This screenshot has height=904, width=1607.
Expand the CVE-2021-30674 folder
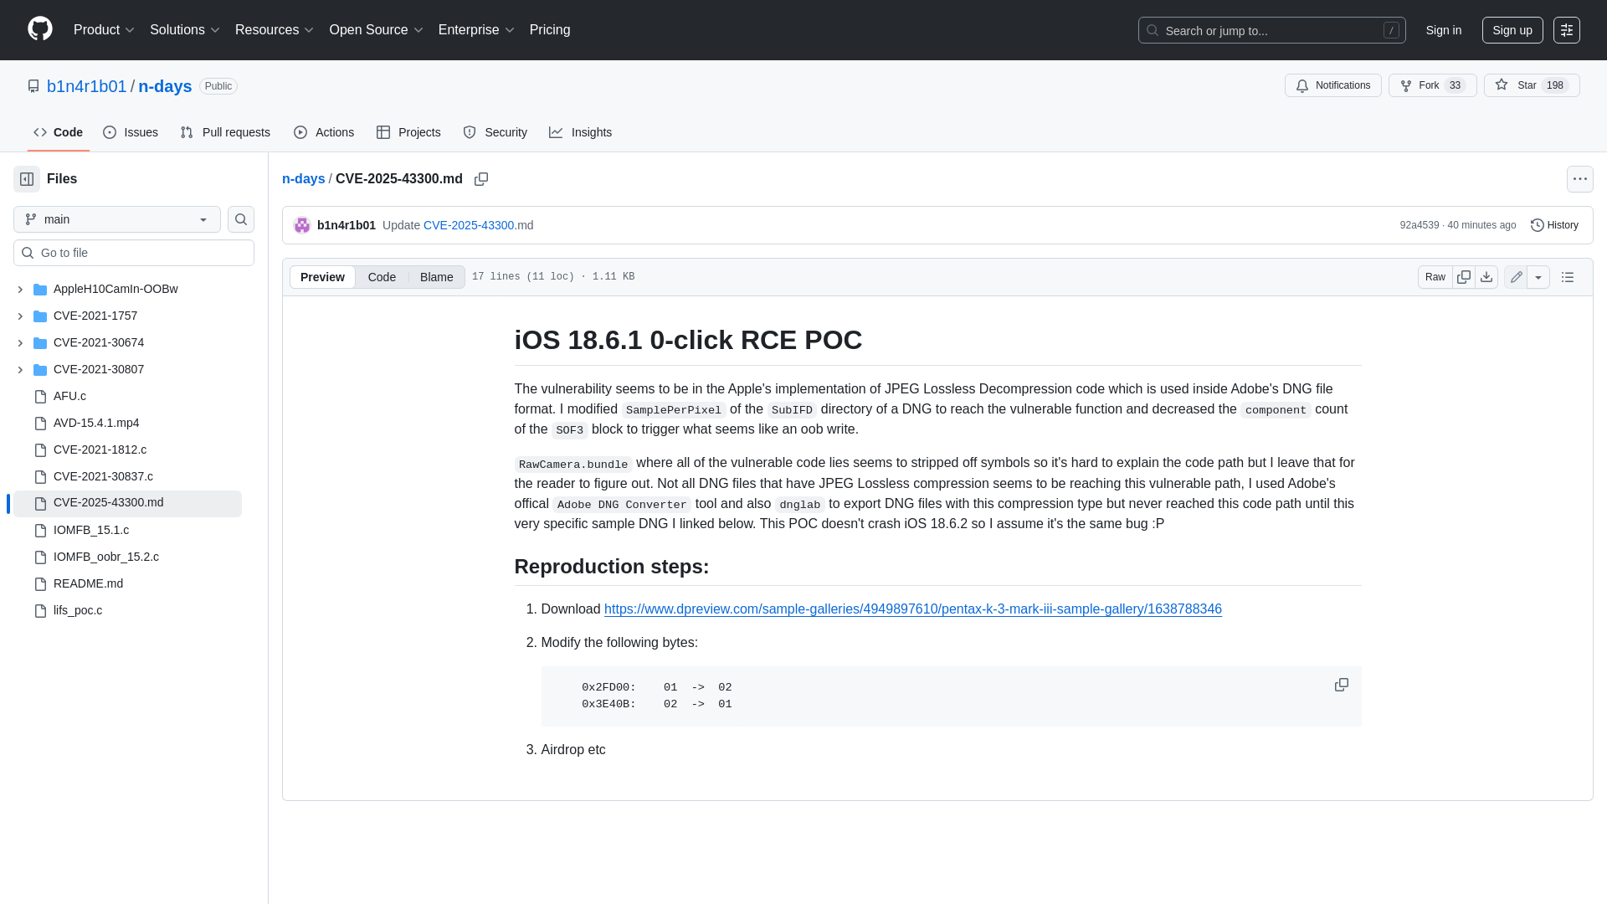(20, 343)
